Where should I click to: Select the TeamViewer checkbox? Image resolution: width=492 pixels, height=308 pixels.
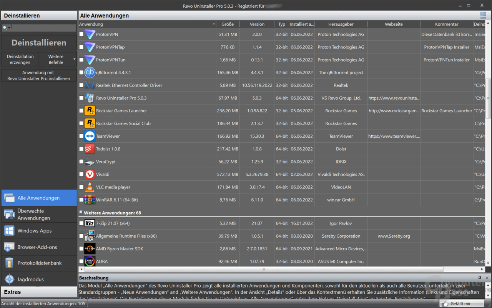point(81,136)
